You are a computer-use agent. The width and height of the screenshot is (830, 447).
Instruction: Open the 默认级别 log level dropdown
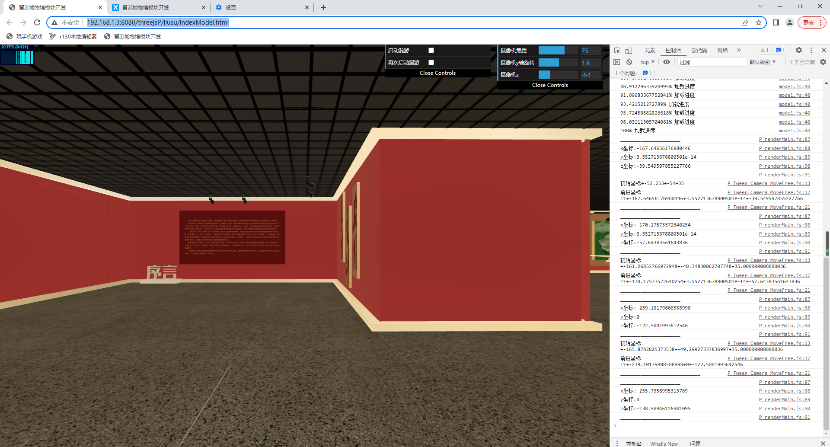click(x=763, y=62)
